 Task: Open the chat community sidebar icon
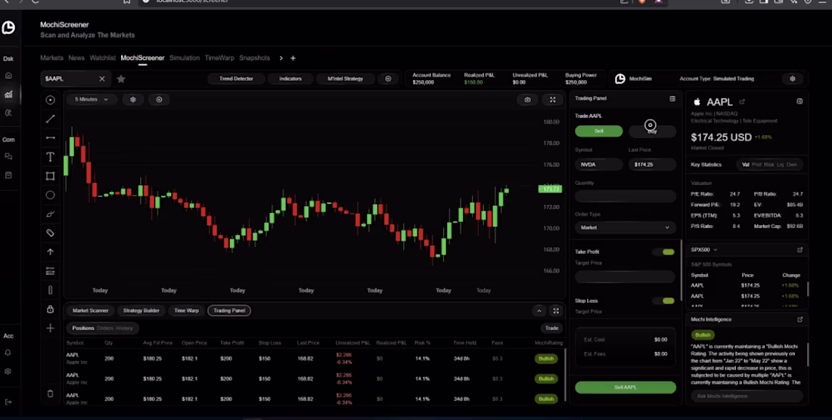coord(8,157)
